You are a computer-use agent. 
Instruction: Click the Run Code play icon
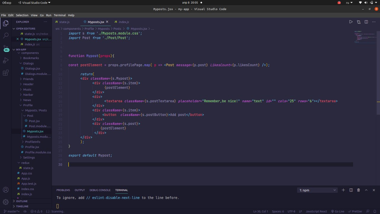tap(351, 22)
